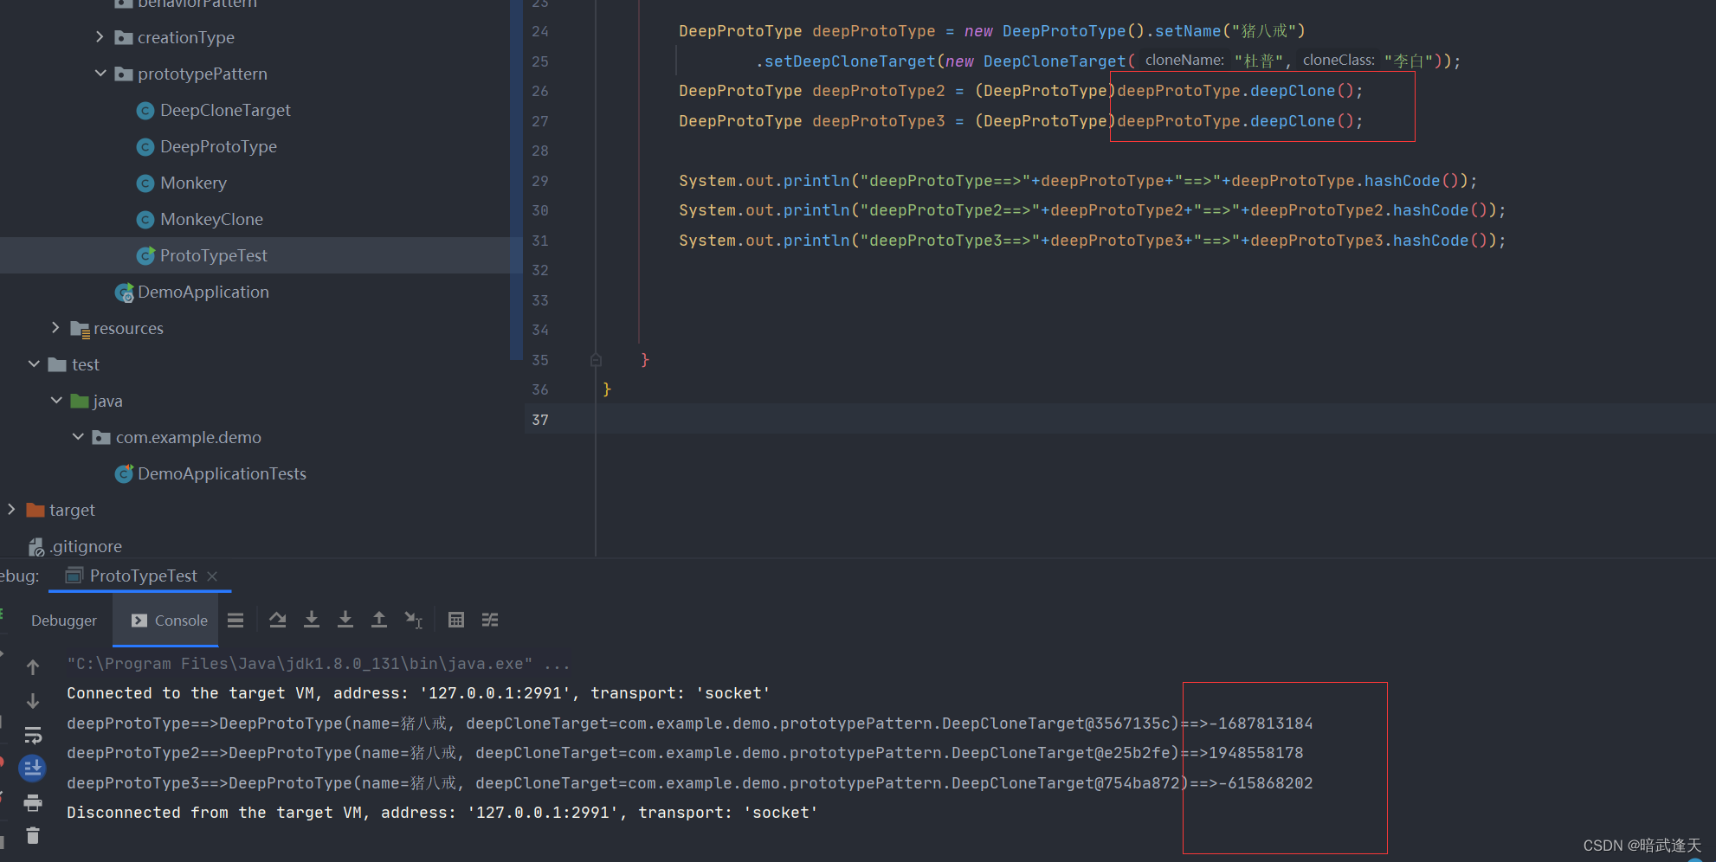
Task: Click console down-arrow stack trace icon
Action: [x=33, y=701]
